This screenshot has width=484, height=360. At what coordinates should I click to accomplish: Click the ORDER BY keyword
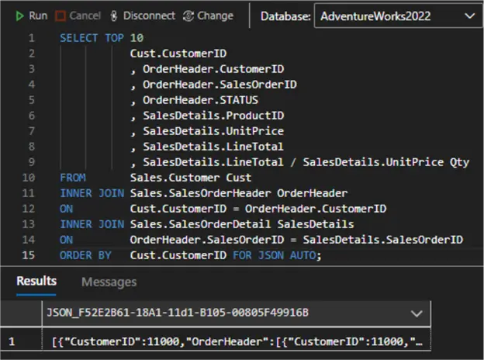tap(85, 255)
